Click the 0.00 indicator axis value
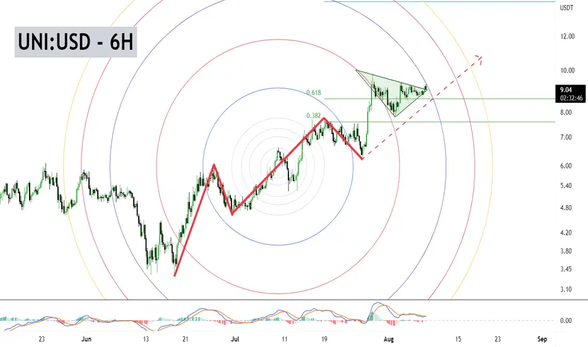Screen dimensions: 588x347 pos(566,321)
